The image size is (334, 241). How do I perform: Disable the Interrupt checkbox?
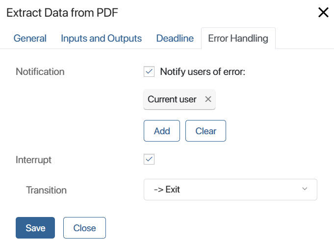(x=149, y=159)
